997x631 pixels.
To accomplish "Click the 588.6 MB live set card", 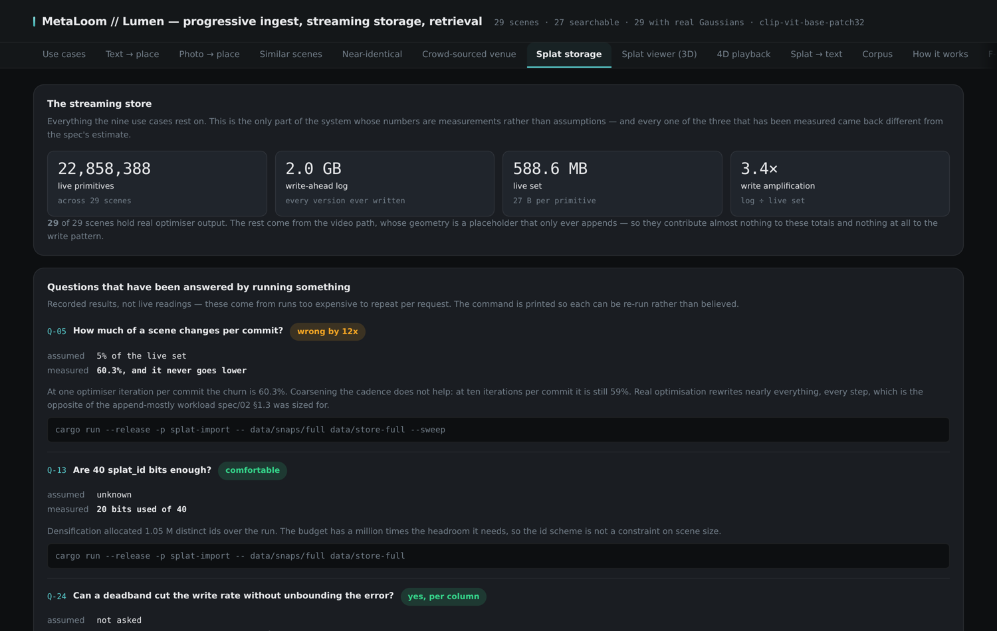I will [612, 183].
